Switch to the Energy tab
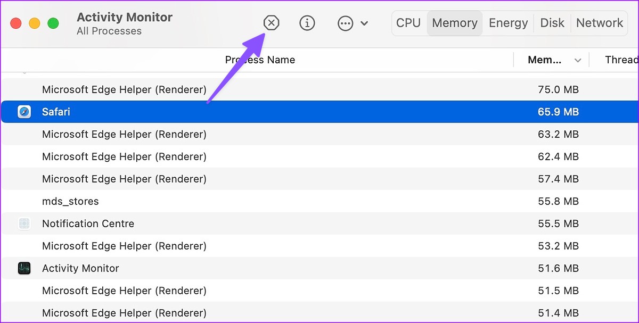 pos(508,23)
